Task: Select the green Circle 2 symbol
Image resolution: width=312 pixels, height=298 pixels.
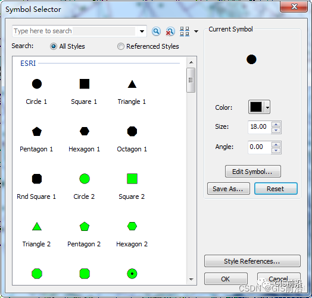Action: coord(85,179)
